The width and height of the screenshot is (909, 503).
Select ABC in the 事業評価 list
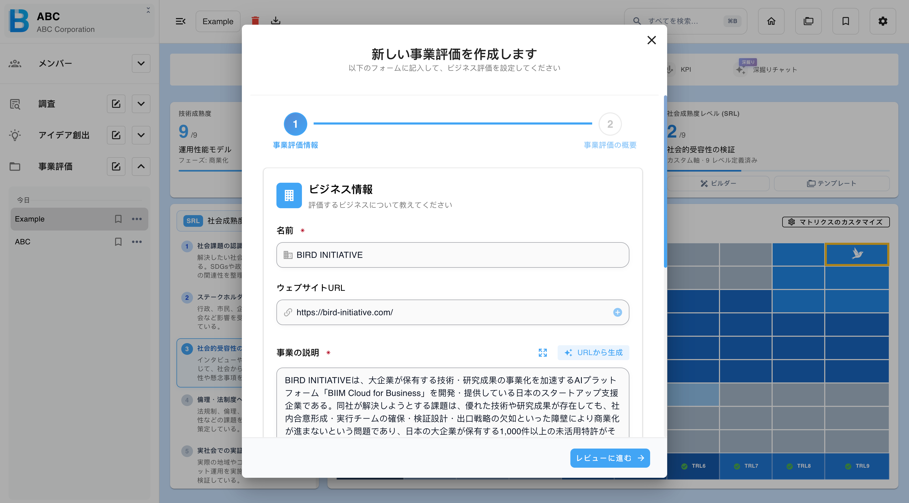pyautogui.click(x=79, y=242)
